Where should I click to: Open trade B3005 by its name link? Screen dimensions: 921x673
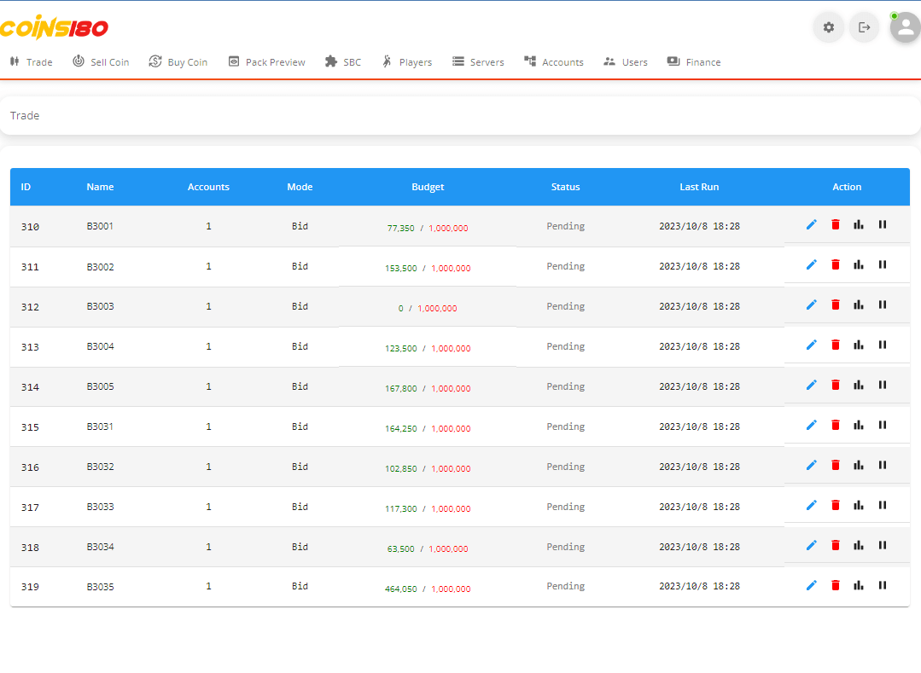coord(100,386)
